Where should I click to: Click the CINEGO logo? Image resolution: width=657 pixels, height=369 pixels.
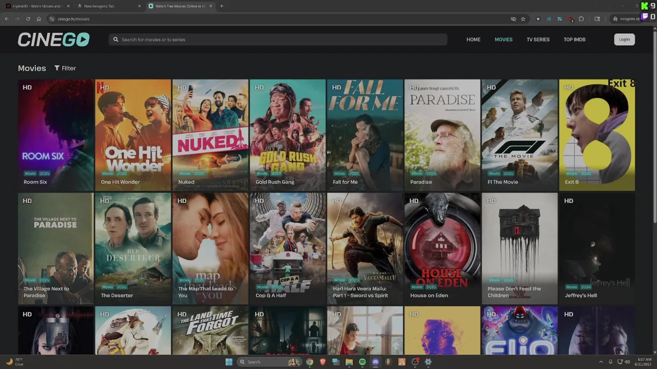click(x=54, y=39)
